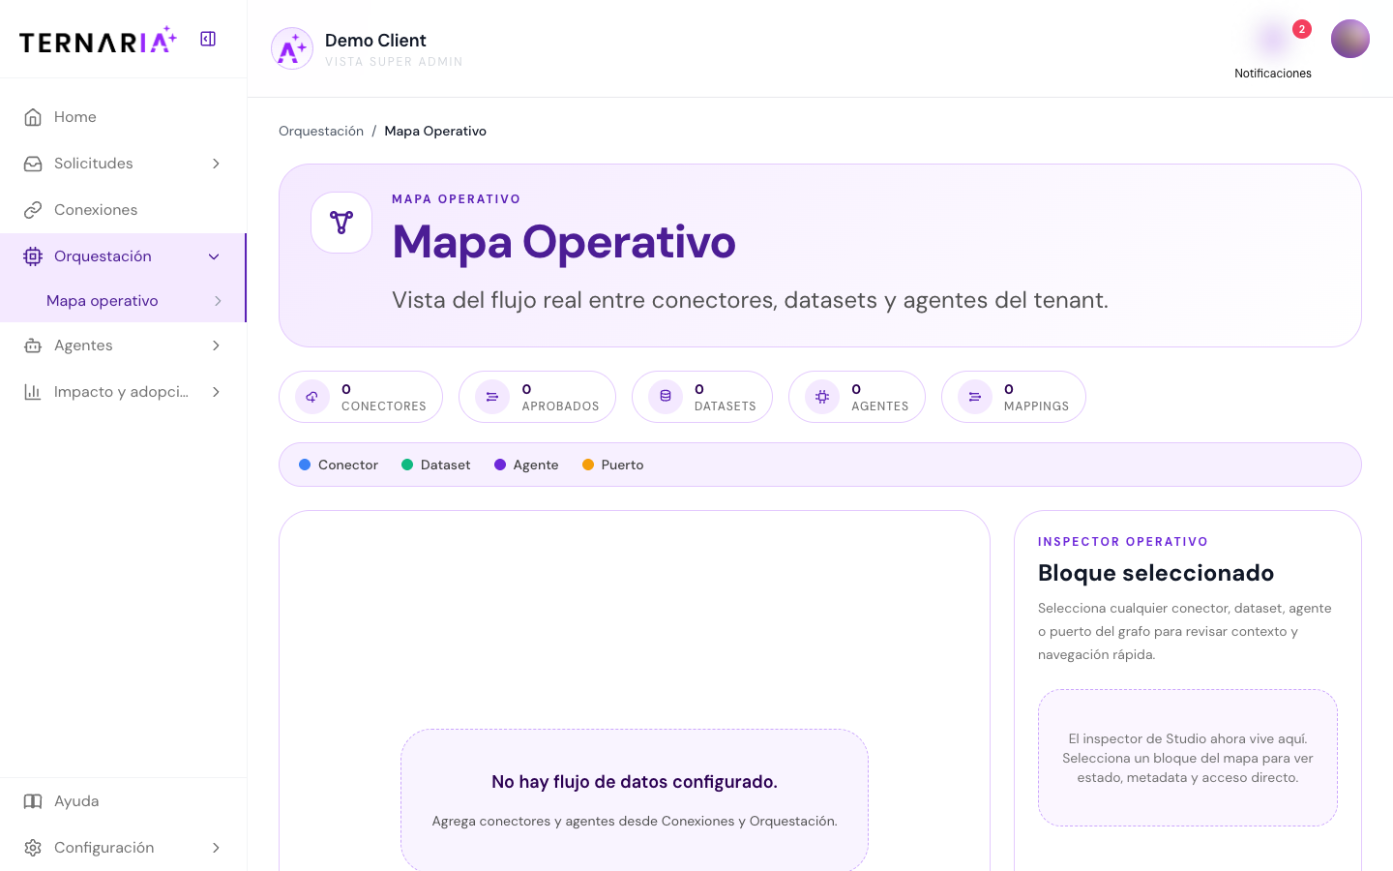Click Bloque seleccionado heading
Image resolution: width=1393 pixels, height=871 pixels.
(x=1156, y=573)
